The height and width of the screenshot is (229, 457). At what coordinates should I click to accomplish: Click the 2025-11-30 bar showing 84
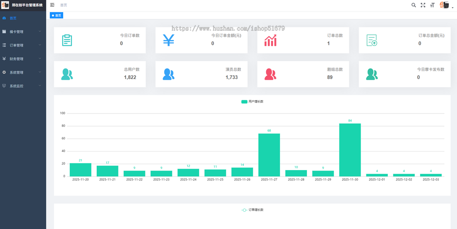[x=350, y=150]
